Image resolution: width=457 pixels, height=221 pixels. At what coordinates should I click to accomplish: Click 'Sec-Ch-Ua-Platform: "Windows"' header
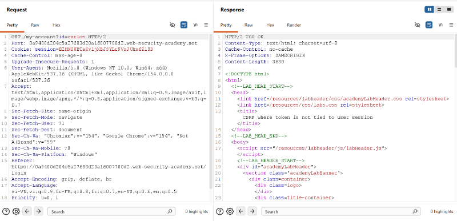click(54, 154)
